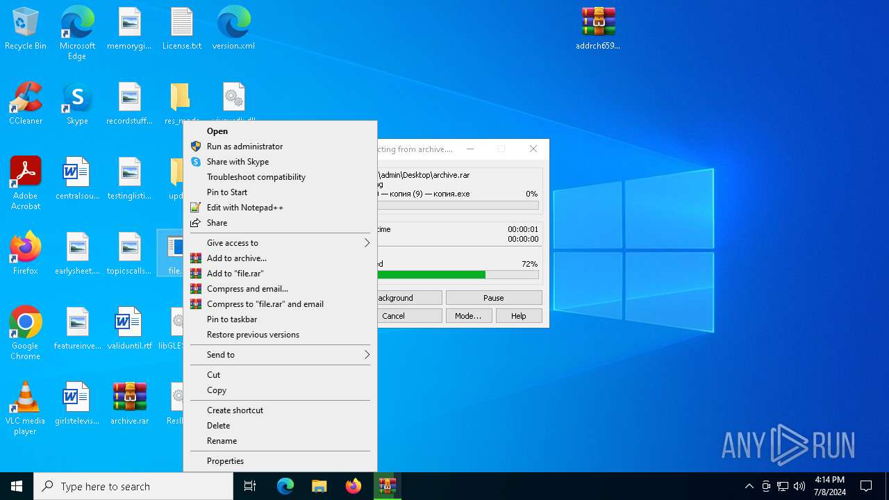Select the validuntil.rtf document icon
This screenshot has width=889, height=500.
(129, 329)
